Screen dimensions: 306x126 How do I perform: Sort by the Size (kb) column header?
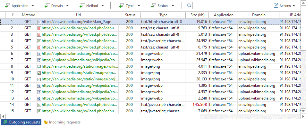(197, 15)
